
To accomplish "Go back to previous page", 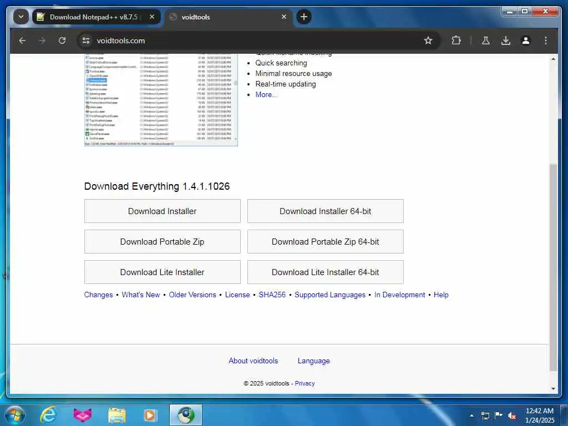I will click(22, 40).
